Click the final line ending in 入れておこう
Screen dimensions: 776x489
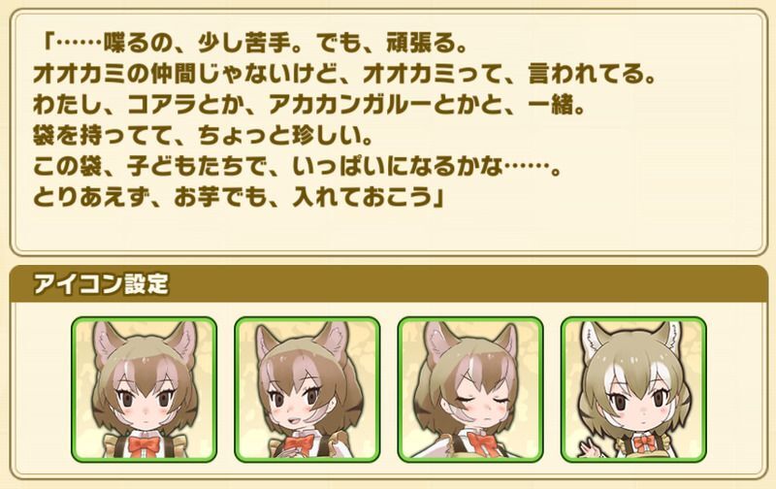pos(238,198)
